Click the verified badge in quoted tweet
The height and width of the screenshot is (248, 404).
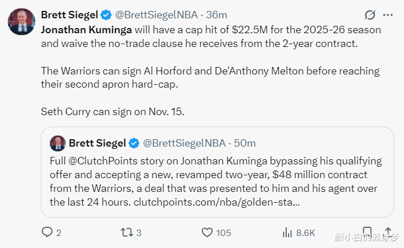(x=133, y=143)
